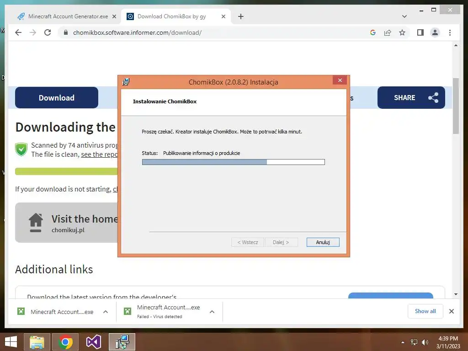Image resolution: width=468 pixels, height=351 pixels.
Task: Click the green download progress bar on page
Action: (x=66, y=171)
